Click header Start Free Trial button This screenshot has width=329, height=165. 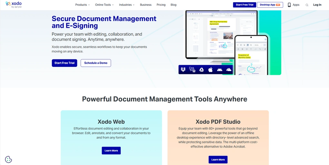pos(244,5)
